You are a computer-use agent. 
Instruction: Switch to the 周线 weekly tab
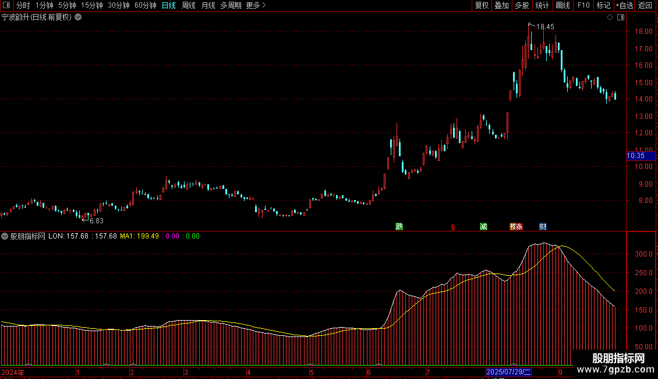click(x=189, y=6)
